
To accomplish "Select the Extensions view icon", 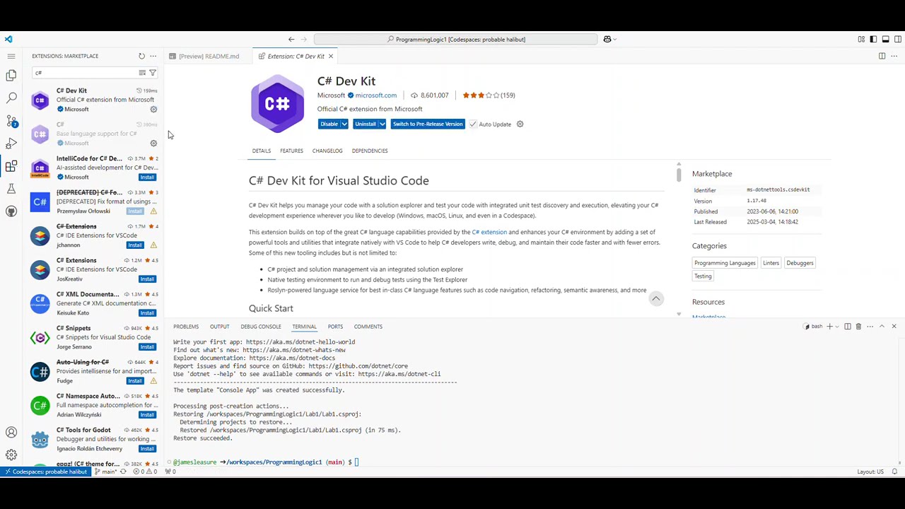I will [x=11, y=166].
